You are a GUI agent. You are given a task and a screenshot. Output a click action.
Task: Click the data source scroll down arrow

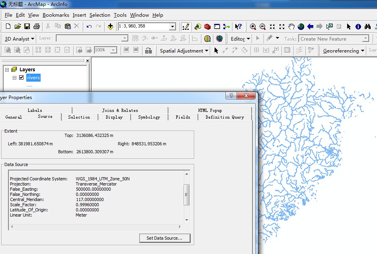point(187,220)
